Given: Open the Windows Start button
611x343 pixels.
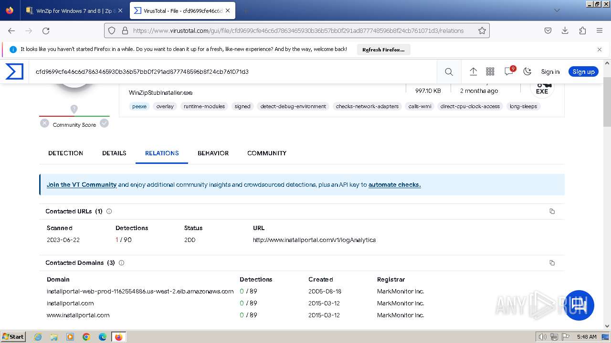Looking at the screenshot, I should (x=13, y=336).
